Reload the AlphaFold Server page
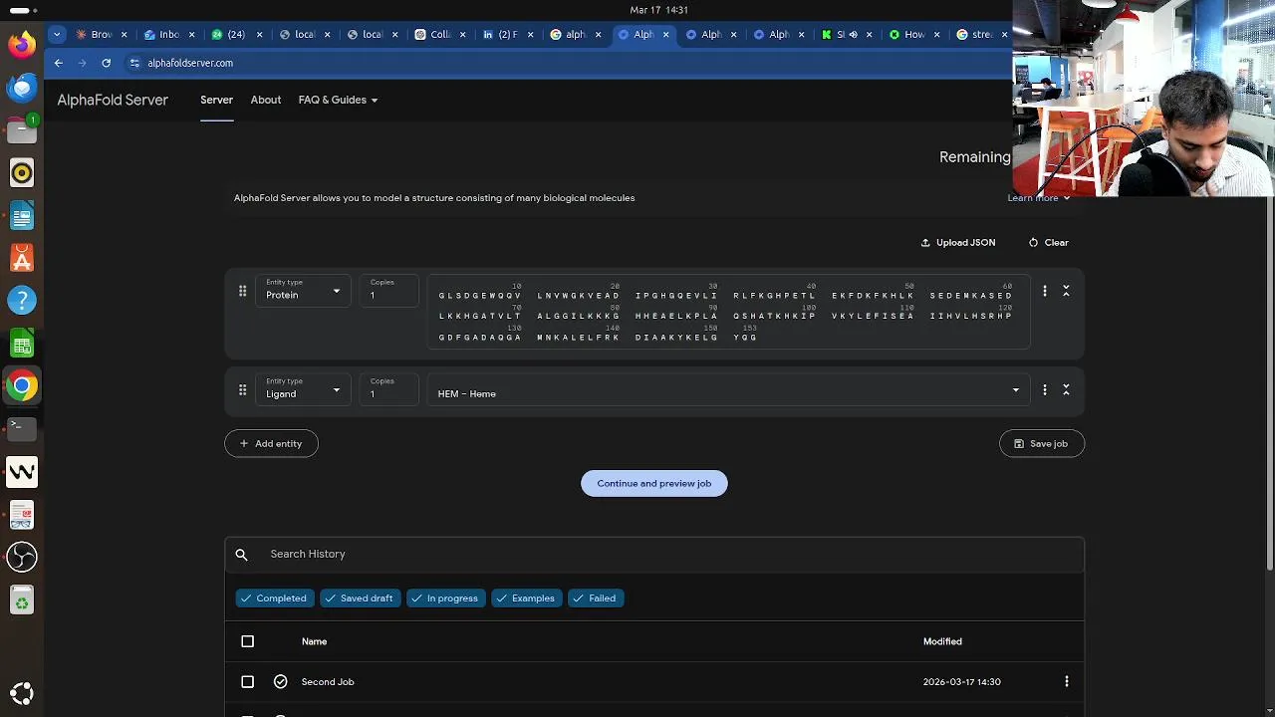 pyautogui.click(x=106, y=63)
